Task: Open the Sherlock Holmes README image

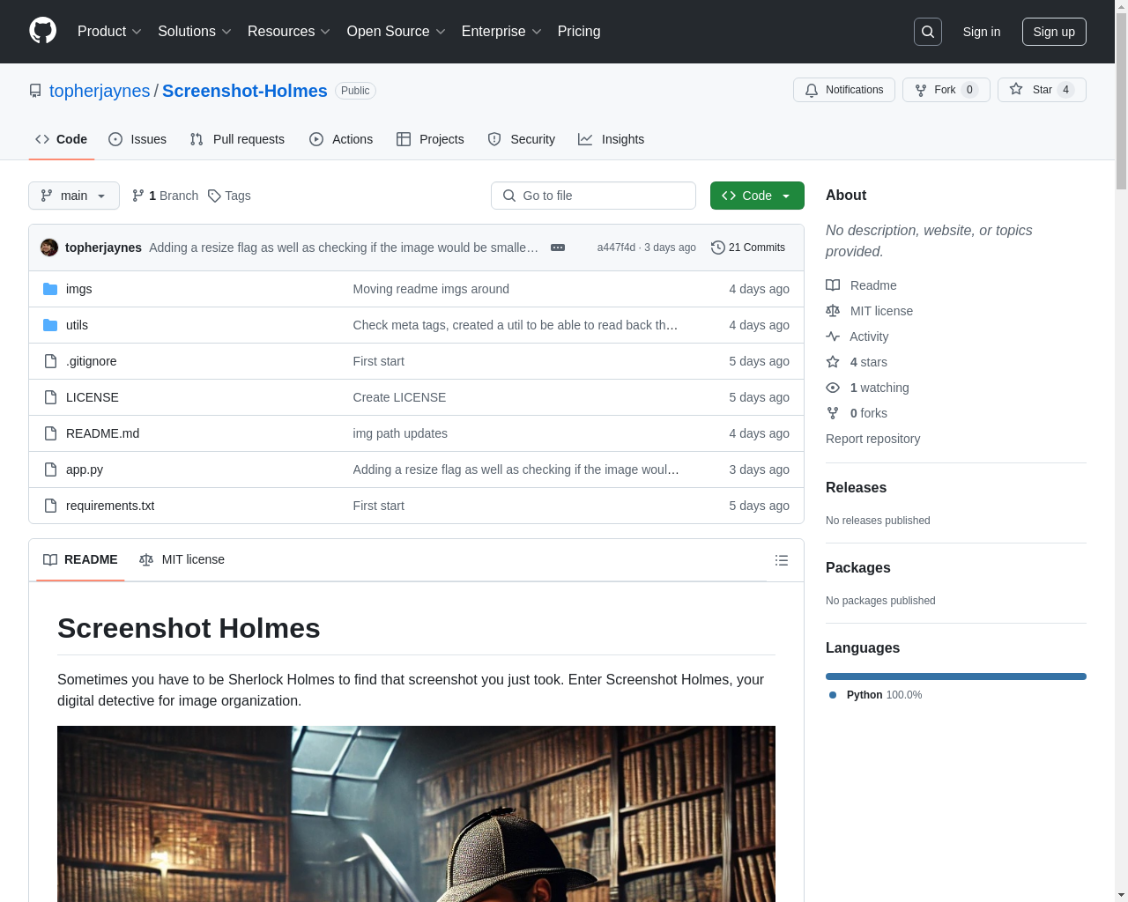Action: click(x=416, y=814)
